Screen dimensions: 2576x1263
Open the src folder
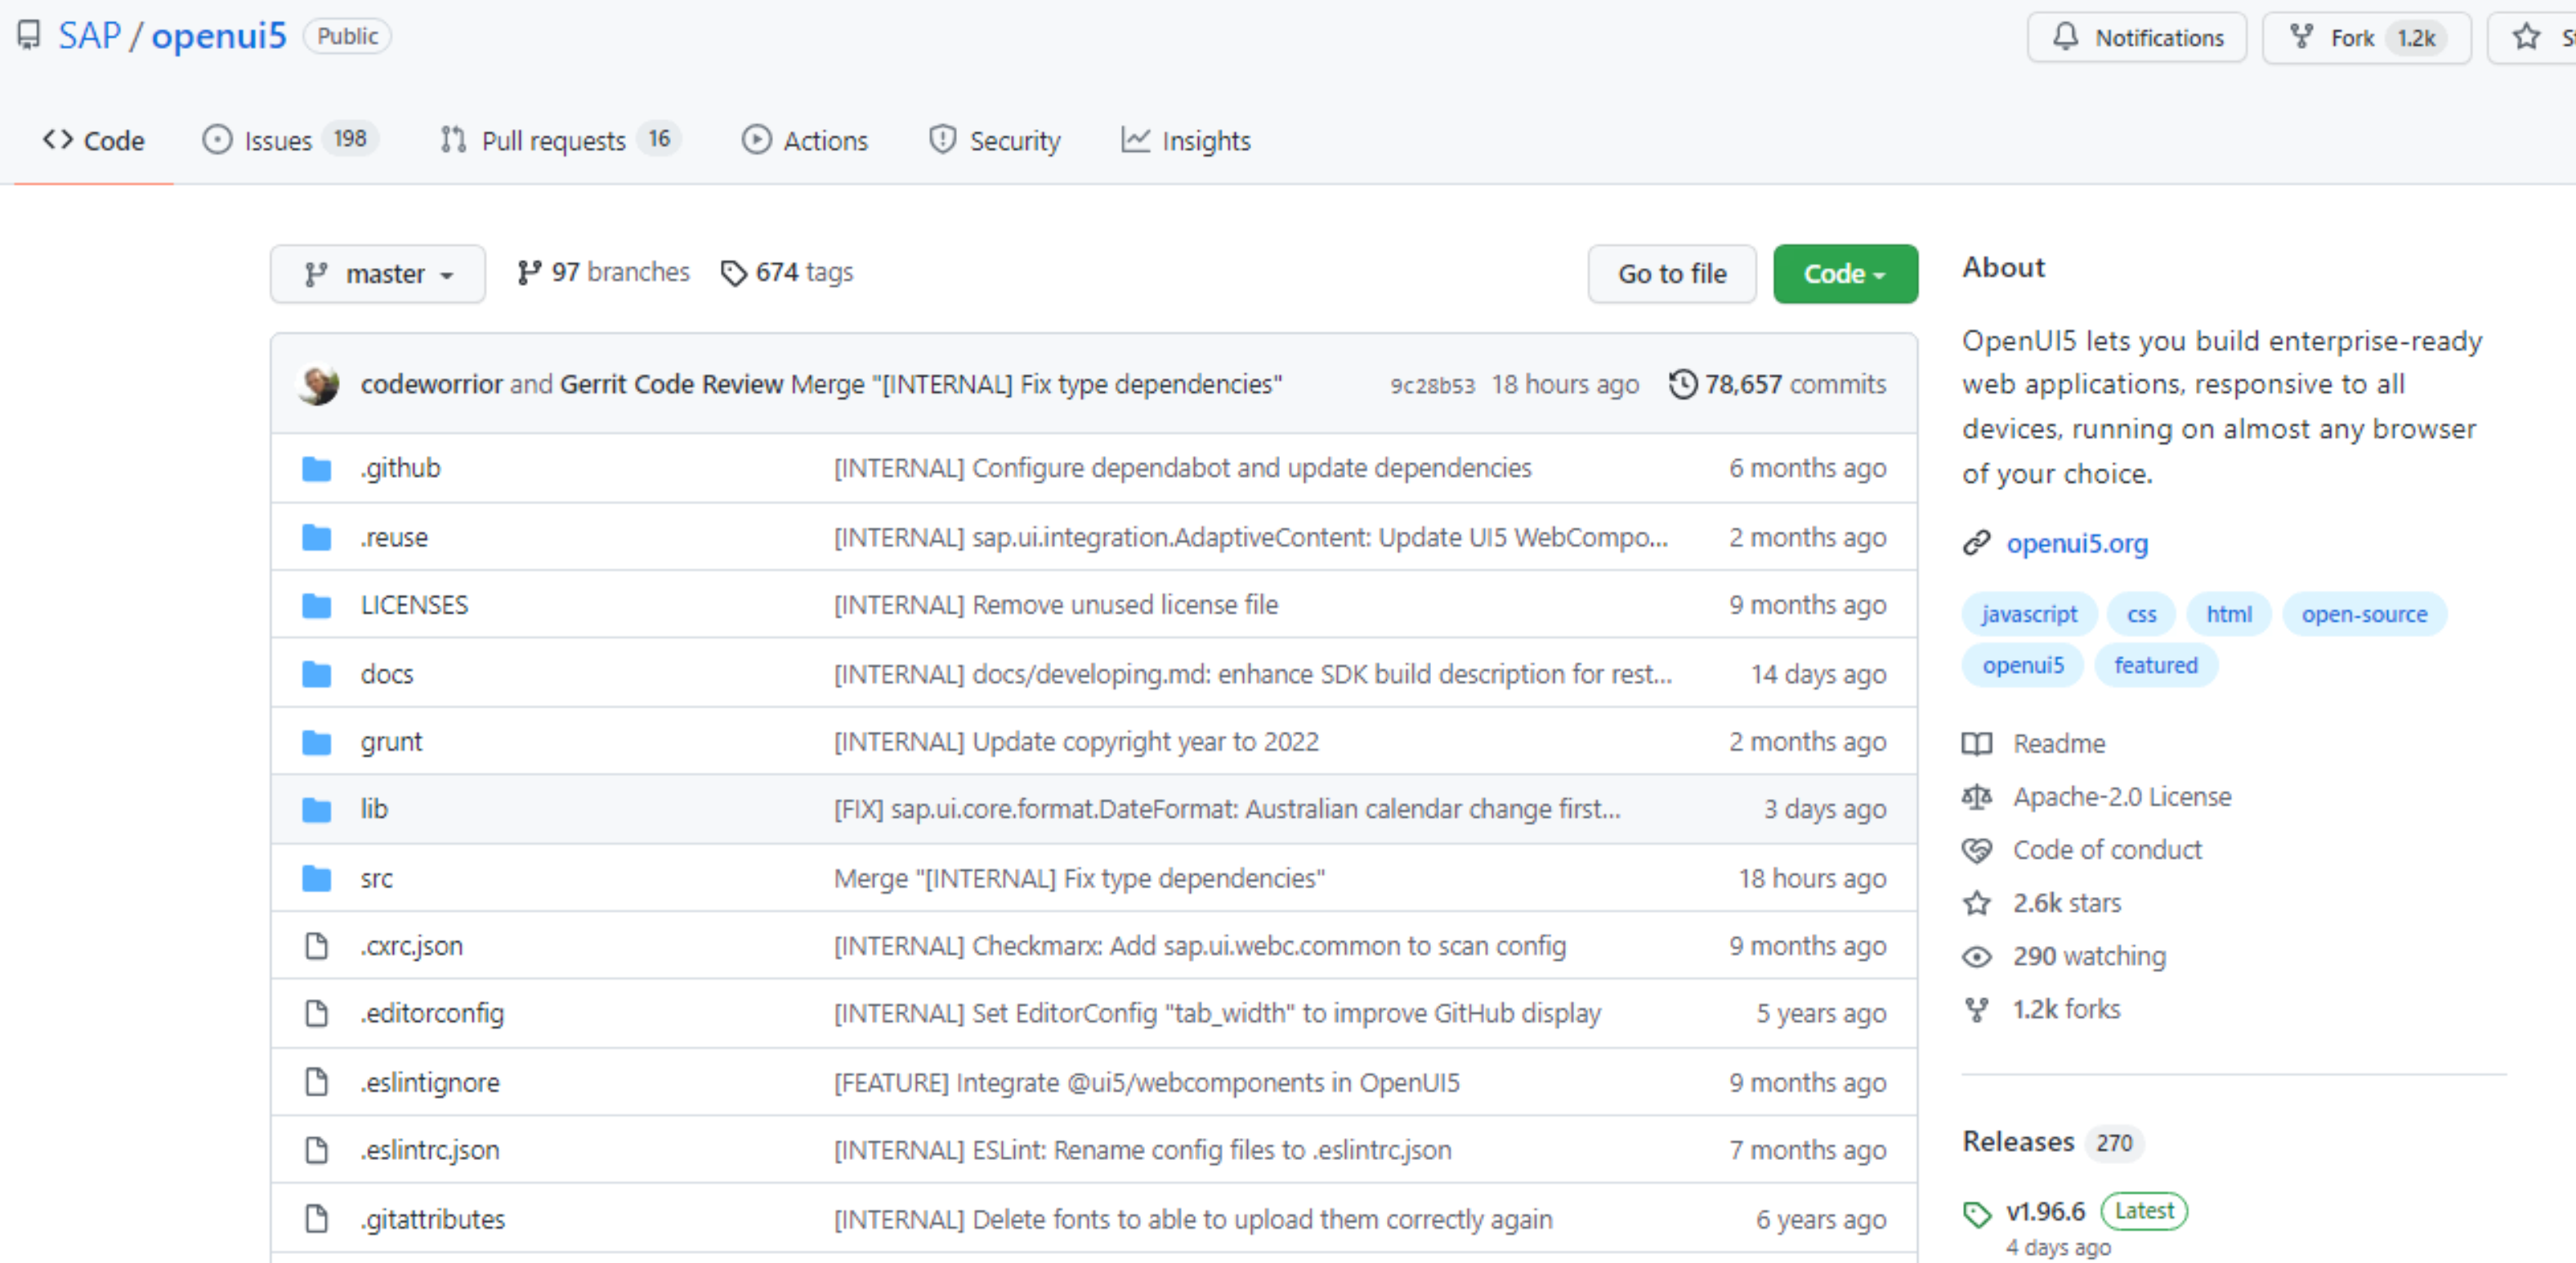pos(376,878)
